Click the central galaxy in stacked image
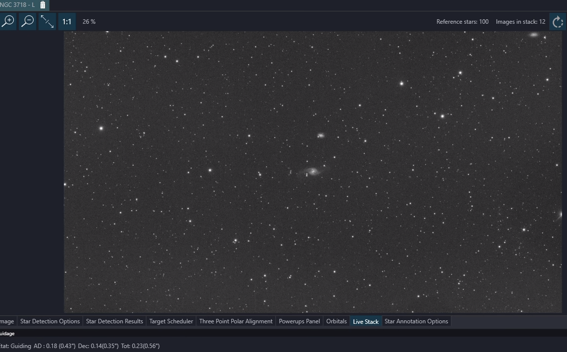Viewport: 567px width, 352px height. (x=312, y=171)
